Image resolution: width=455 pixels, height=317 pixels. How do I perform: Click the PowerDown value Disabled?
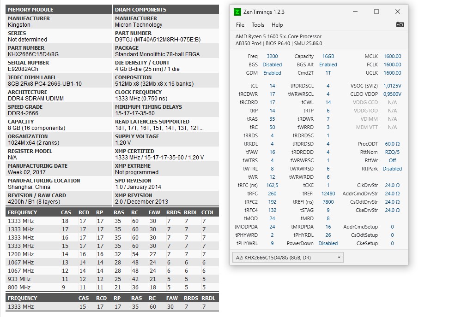tap(328, 243)
